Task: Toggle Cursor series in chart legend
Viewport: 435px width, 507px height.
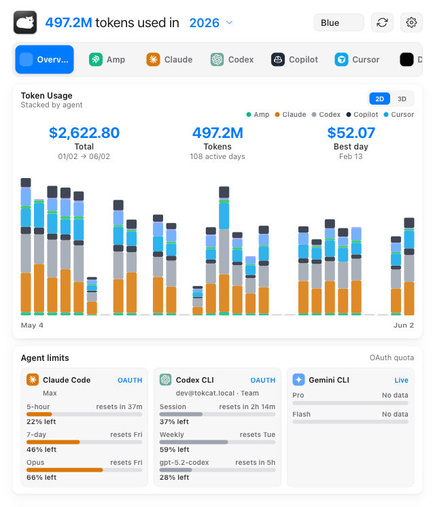Action: tap(399, 114)
